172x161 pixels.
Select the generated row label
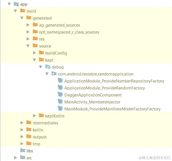click(42, 18)
